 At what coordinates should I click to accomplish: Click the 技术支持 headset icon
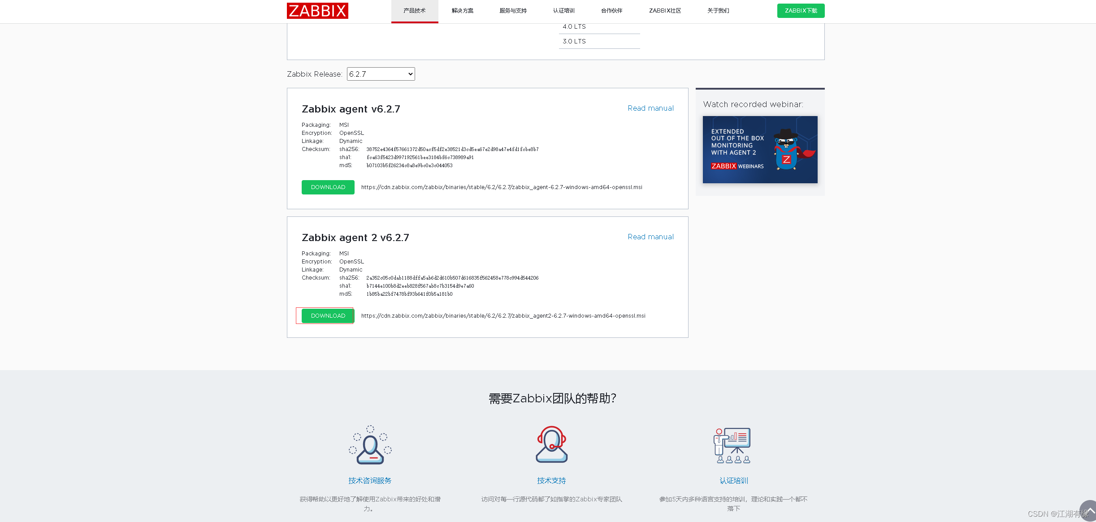pos(551,444)
